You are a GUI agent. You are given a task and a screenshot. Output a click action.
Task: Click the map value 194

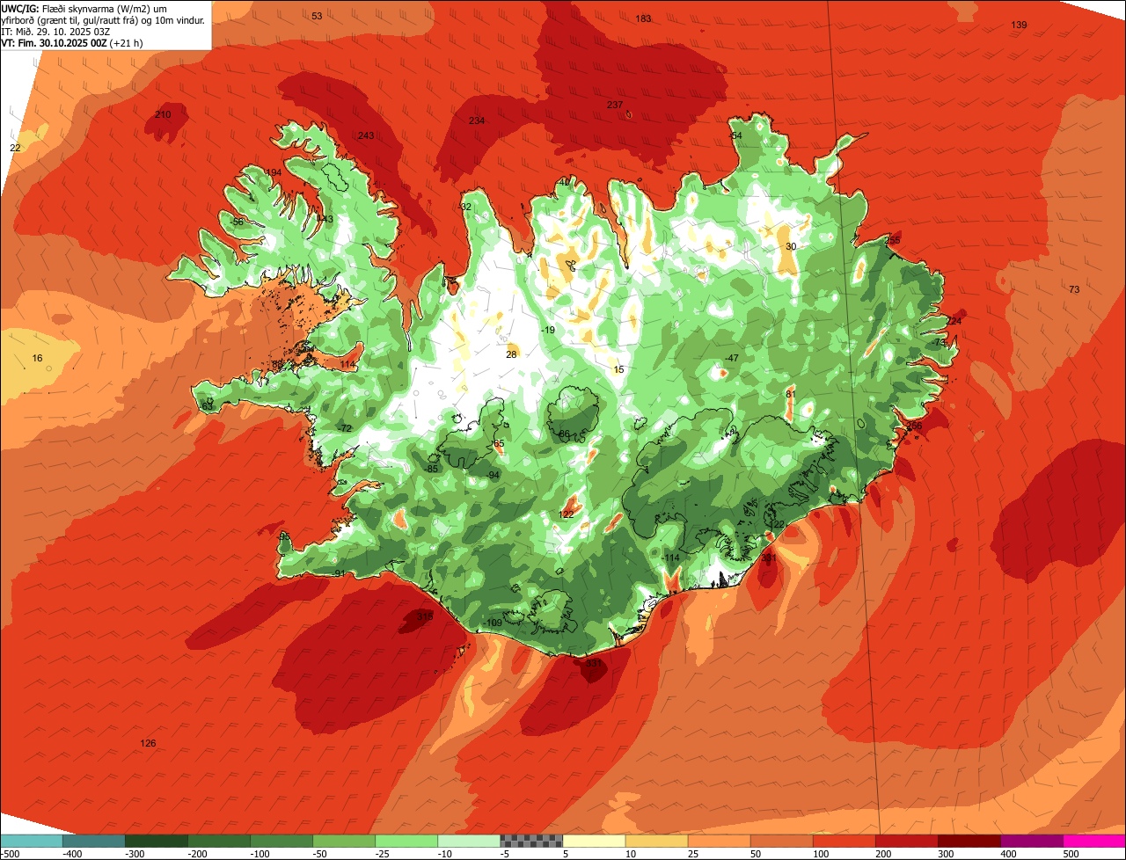[274, 172]
